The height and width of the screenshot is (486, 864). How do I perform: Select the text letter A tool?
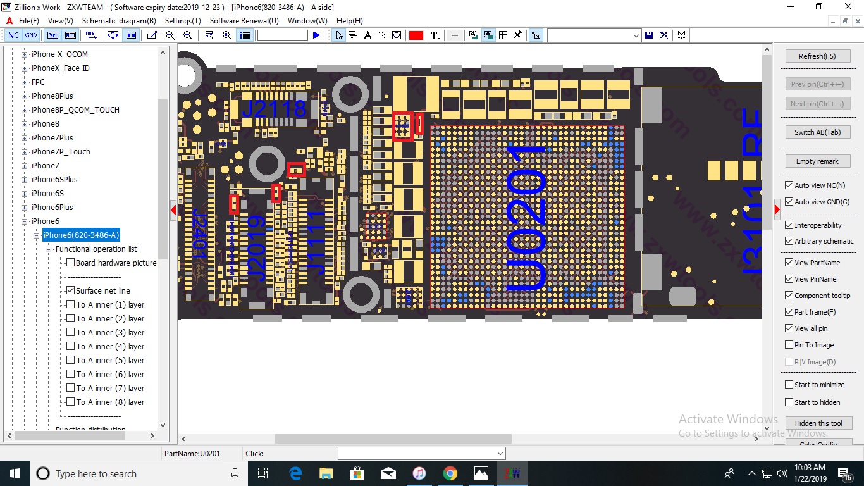pyautogui.click(x=367, y=35)
